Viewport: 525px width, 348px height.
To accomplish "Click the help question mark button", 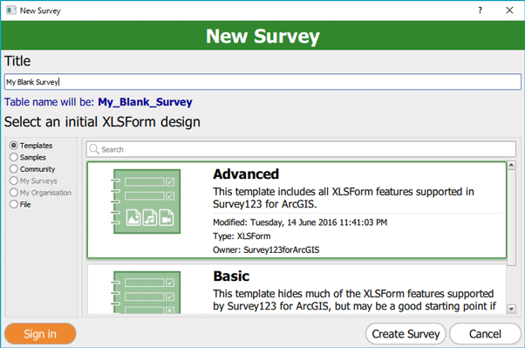I will pos(481,10).
